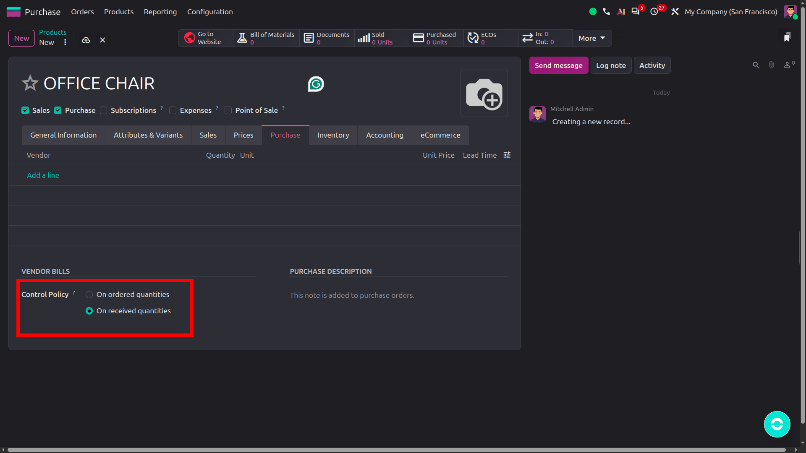Search chatter messages with magnifier icon
The image size is (806, 453).
[x=756, y=65]
